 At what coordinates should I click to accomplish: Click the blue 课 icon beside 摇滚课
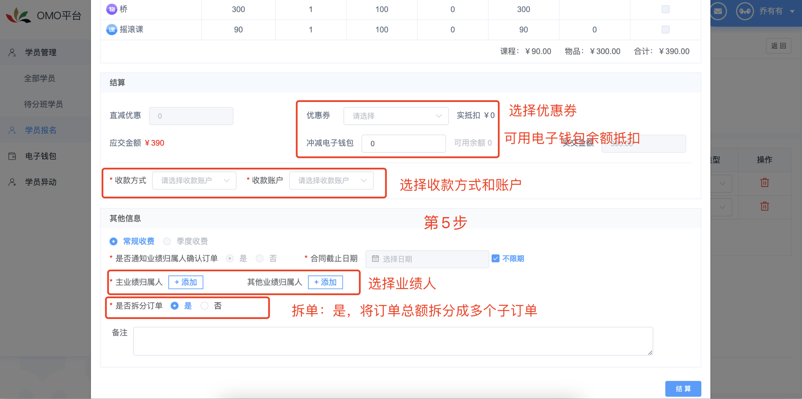112,30
